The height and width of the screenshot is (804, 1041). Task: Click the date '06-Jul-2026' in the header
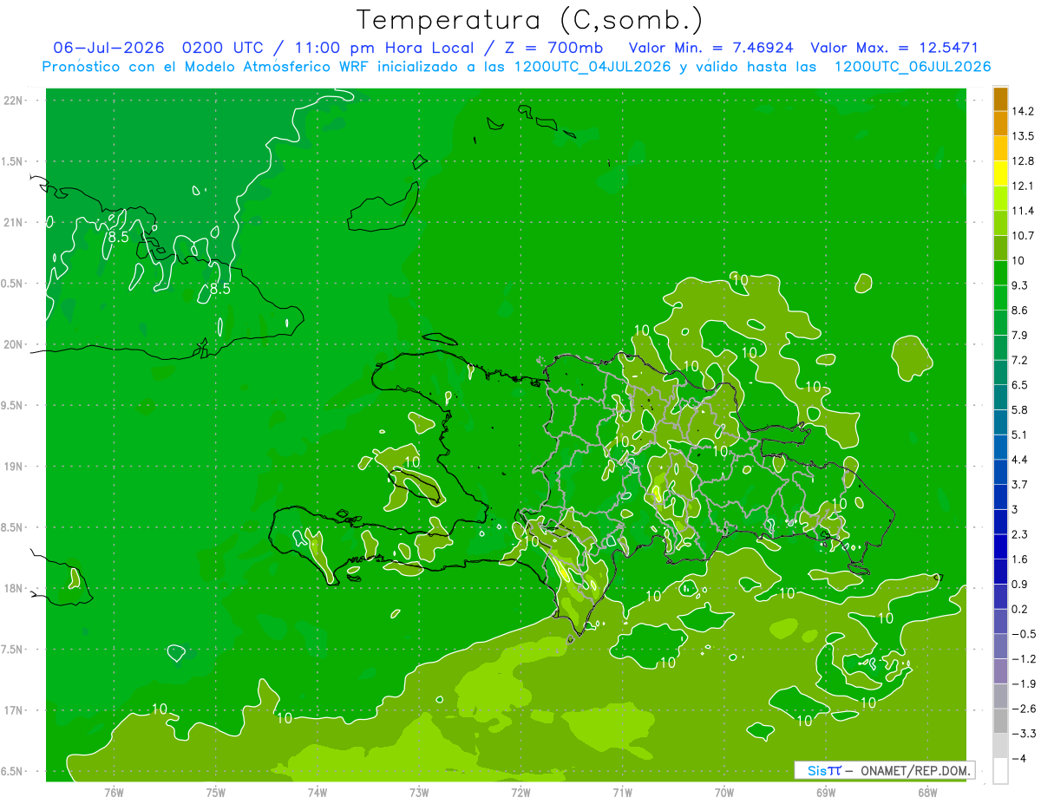click(109, 48)
